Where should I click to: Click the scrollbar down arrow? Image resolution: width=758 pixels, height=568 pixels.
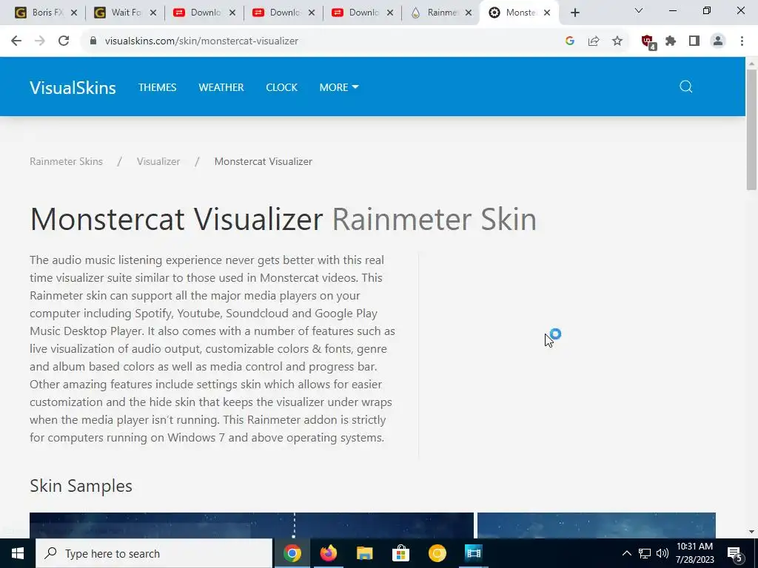[x=751, y=532]
